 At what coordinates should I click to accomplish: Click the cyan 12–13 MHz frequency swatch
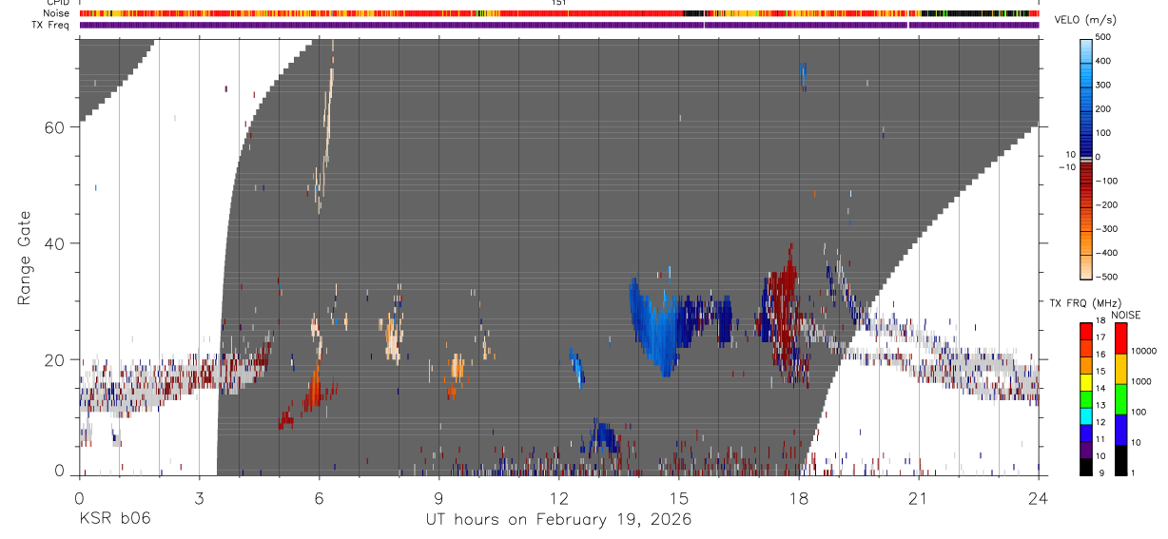pos(1086,416)
